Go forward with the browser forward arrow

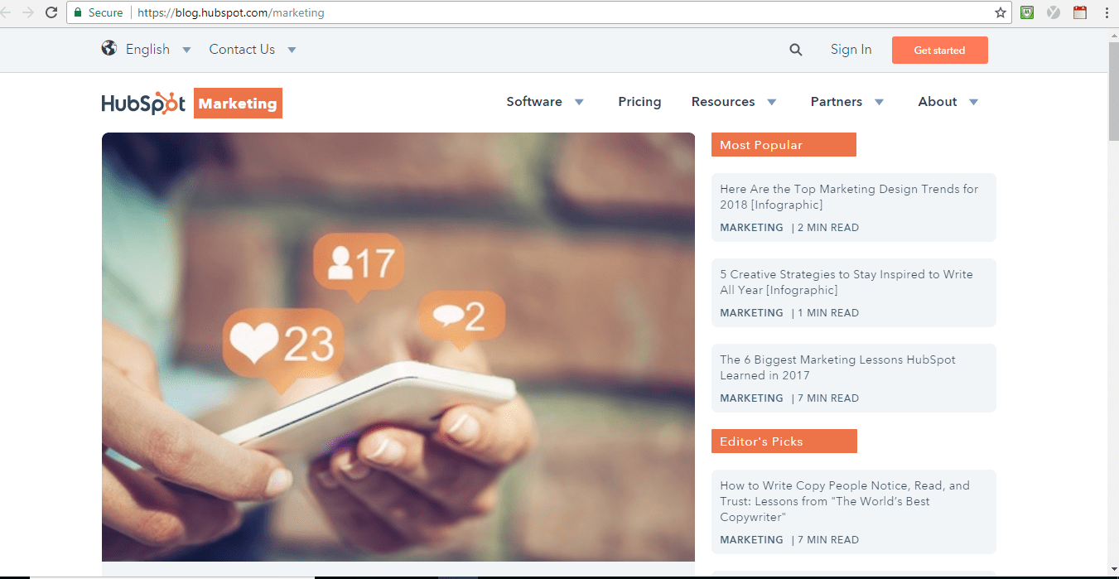point(28,12)
